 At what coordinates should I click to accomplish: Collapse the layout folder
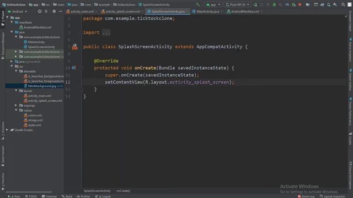pyautogui.click(x=16, y=91)
